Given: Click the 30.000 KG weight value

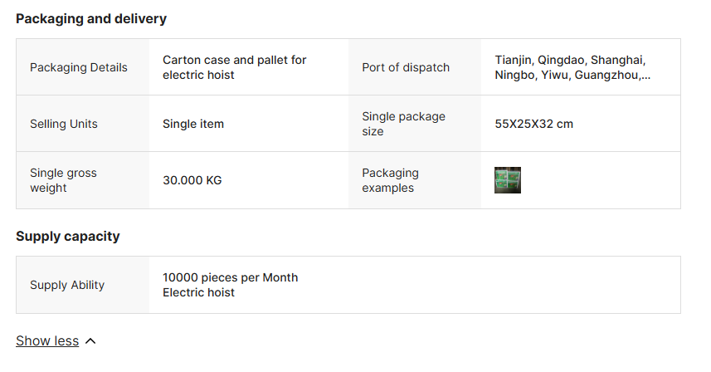Looking at the screenshot, I should 192,180.
